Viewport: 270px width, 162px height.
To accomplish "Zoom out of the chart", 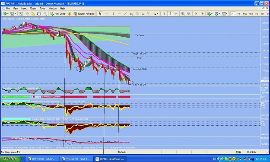I will tap(189, 14).
